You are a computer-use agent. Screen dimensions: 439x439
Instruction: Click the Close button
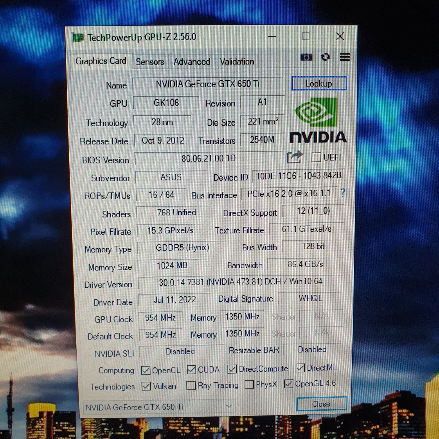pyautogui.click(x=321, y=404)
